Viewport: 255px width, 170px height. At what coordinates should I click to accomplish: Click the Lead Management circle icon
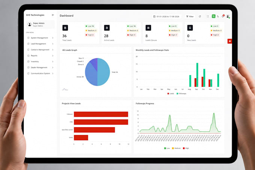(x=28, y=44)
